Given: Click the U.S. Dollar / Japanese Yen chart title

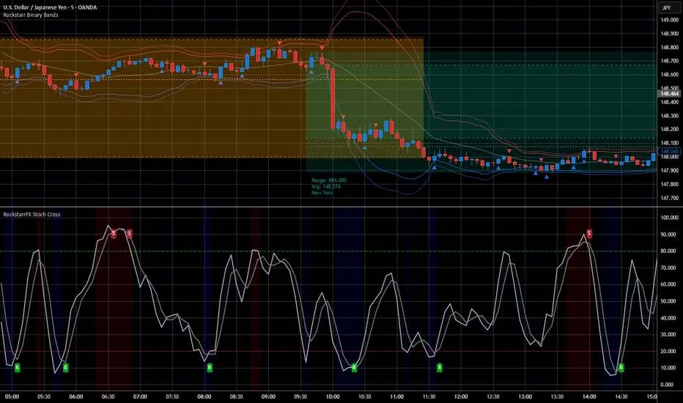Looking at the screenshot, I should tap(62, 7).
